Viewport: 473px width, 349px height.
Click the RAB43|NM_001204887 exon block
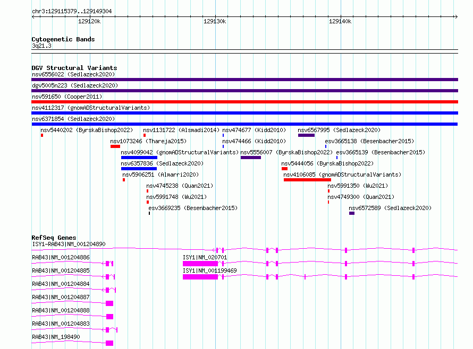[x=109, y=303]
